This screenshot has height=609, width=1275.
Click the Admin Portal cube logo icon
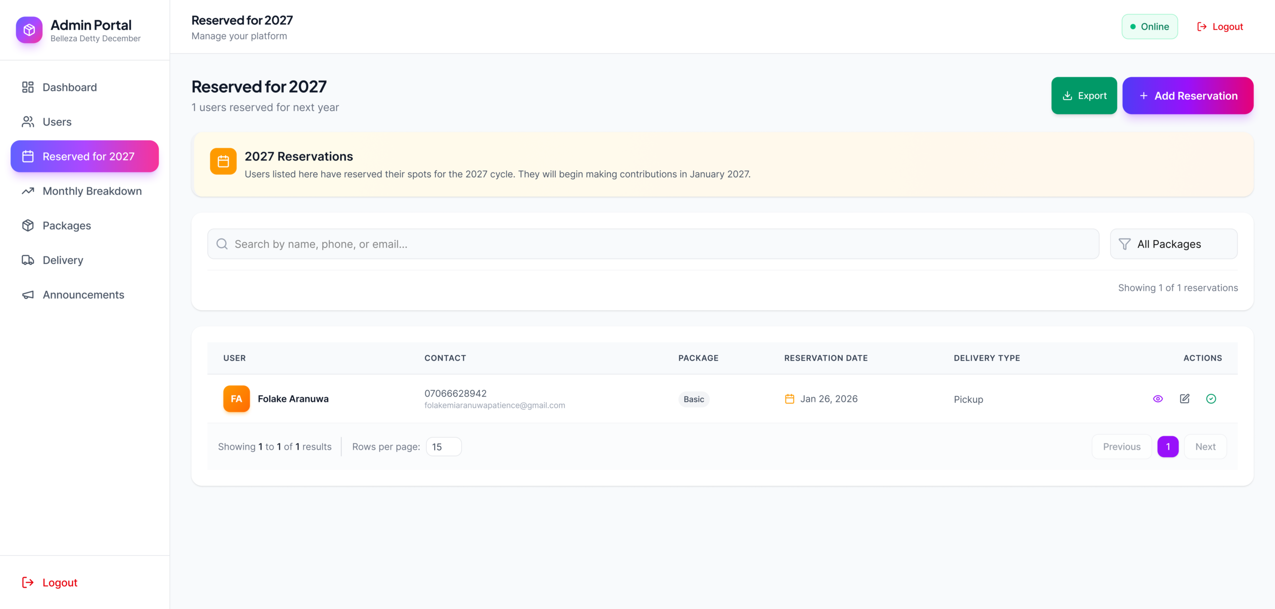29,30
